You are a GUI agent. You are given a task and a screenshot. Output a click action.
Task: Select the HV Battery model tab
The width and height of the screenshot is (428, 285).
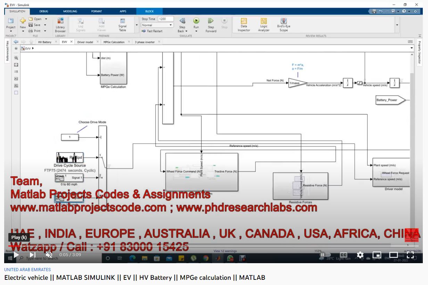44,42
